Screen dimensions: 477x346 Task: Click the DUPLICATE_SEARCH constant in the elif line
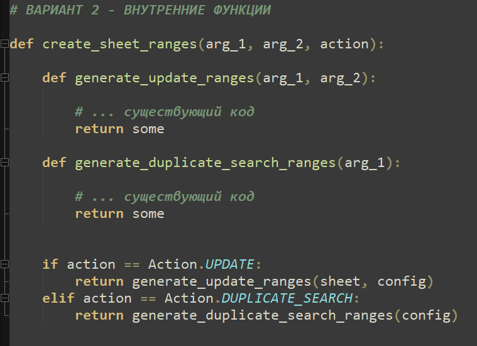pyautogui.click(x=287, y=298)
